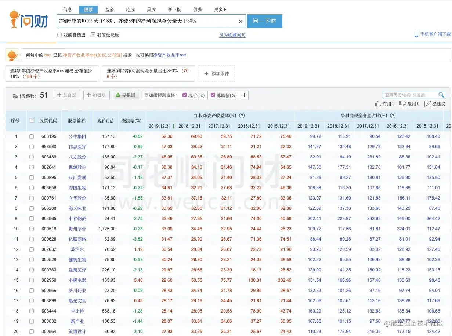
Task: Open the 我的板块股 dropdown checkbox
Action: [x=93, y=35]
